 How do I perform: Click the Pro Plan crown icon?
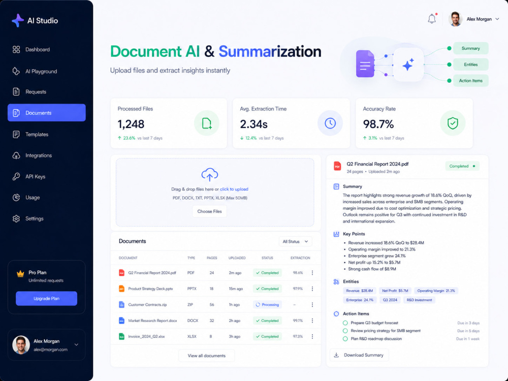(x=20, y=274)
